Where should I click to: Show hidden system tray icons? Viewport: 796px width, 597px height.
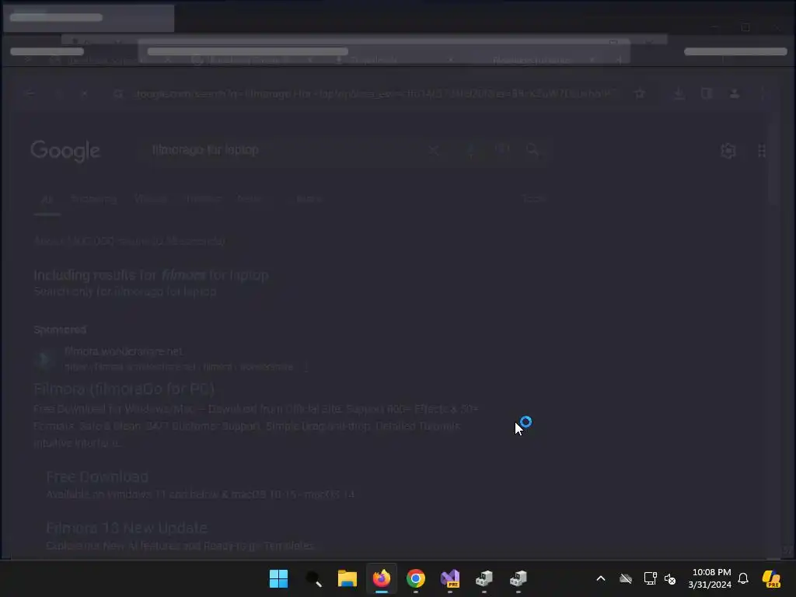point(601,578)
